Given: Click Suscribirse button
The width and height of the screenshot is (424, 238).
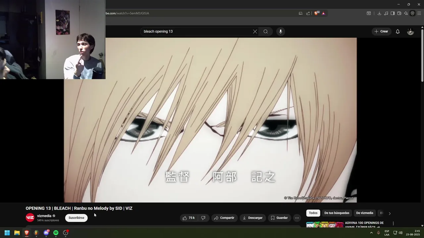Looking at the screenshot, I should (x=77, y=218).
